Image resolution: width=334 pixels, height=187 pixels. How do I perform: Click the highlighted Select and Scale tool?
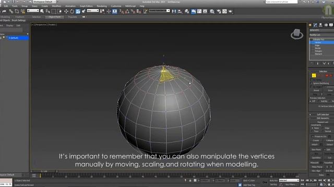[78, 11]
